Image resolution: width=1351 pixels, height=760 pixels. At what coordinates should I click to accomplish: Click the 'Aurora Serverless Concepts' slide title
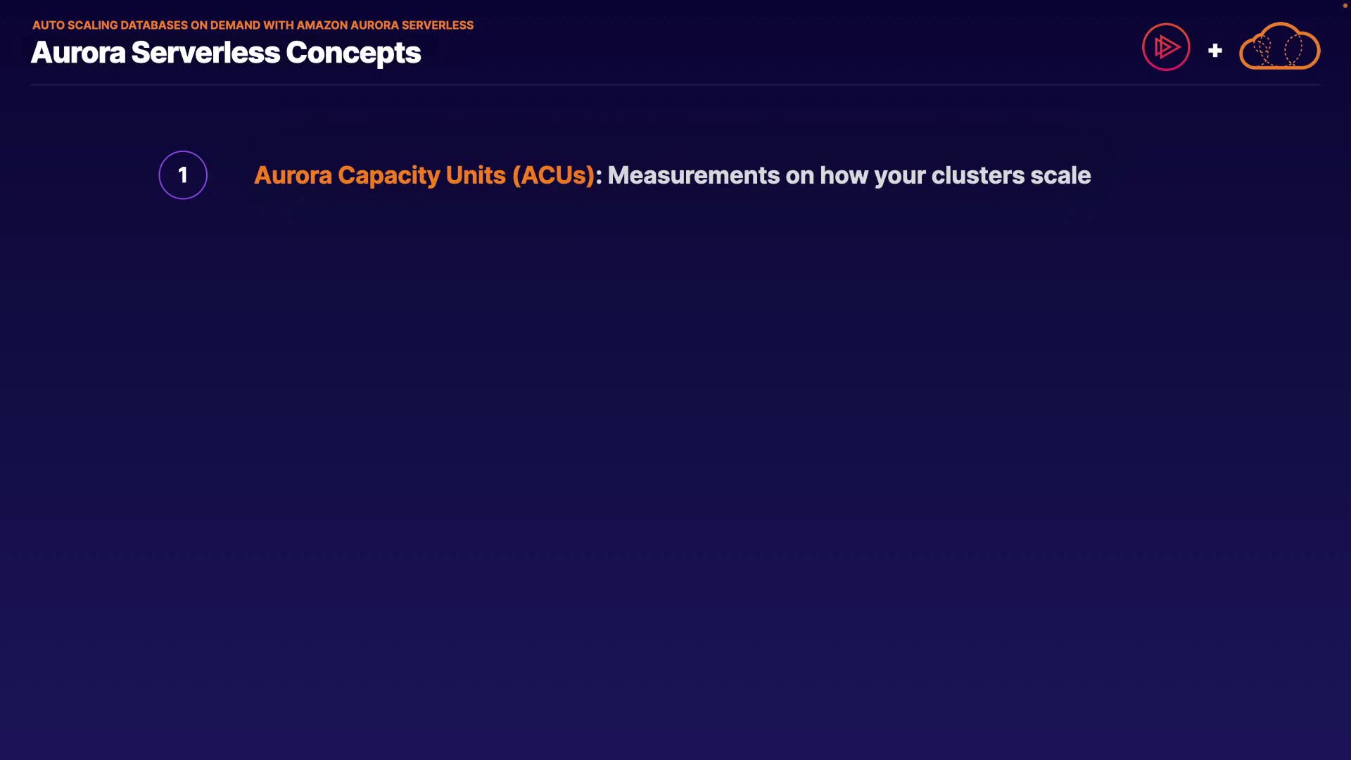(226, 53)
